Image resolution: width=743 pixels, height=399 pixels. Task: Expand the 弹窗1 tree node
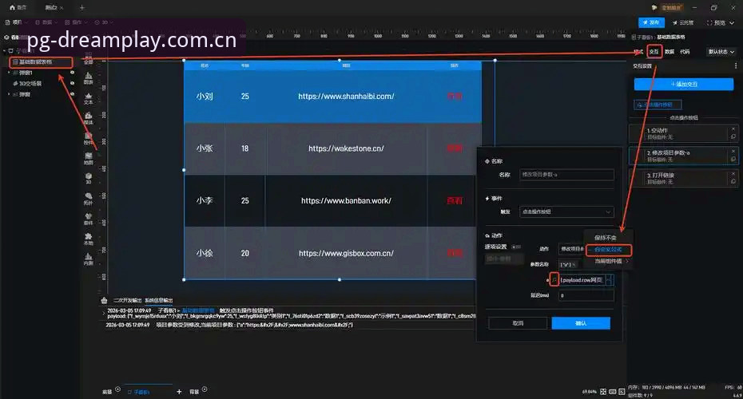[9, 73]
